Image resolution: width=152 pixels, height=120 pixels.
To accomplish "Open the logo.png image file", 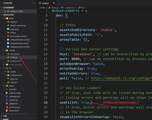I will click(14, 29).
